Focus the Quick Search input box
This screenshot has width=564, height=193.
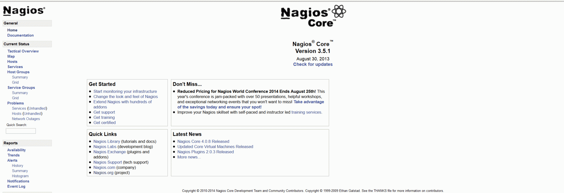click(x=21, y=131)
